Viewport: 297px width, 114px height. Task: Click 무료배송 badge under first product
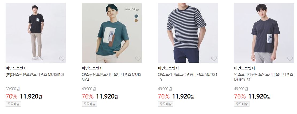(13, 104)
